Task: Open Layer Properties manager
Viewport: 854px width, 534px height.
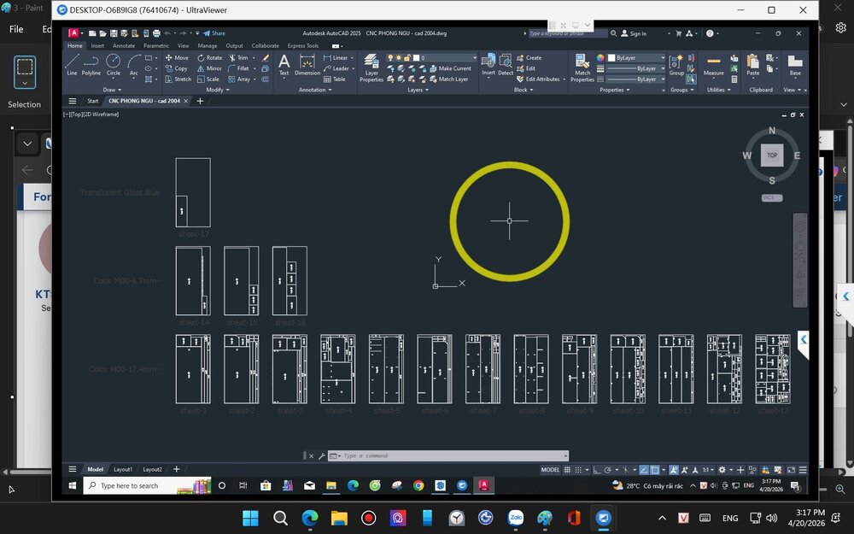Action: pyautogui.click(x=371, y=67)
